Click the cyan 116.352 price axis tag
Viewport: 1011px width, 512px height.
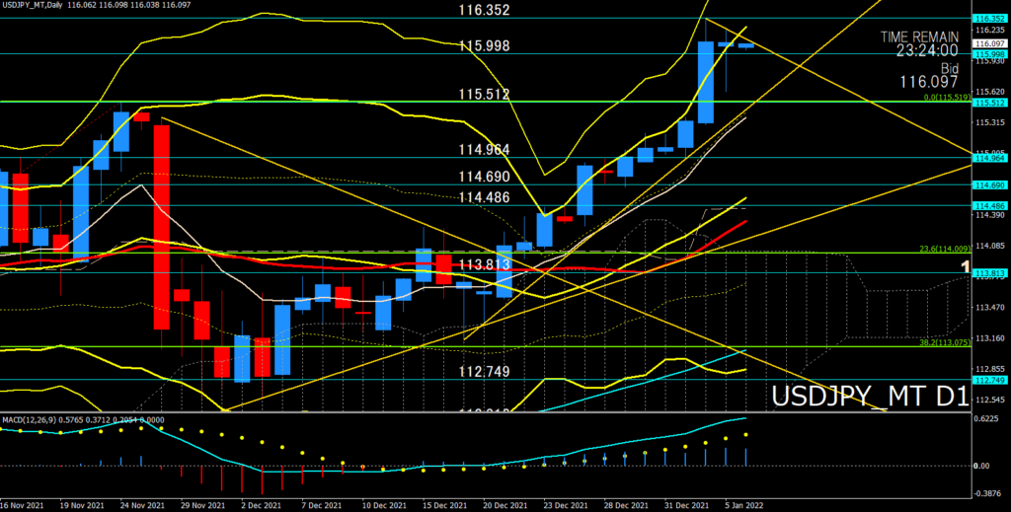point(990,19)
